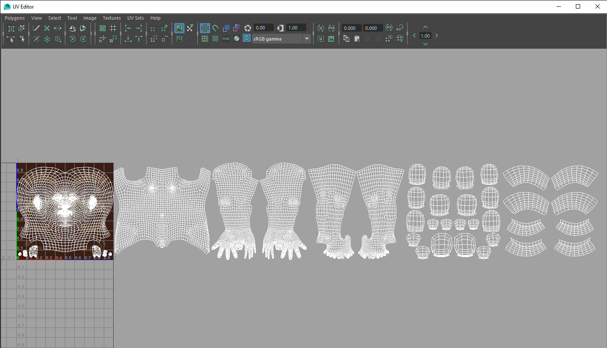
Task: Click the relative UV transform toggle icon
Action: (x=400, y=28)
